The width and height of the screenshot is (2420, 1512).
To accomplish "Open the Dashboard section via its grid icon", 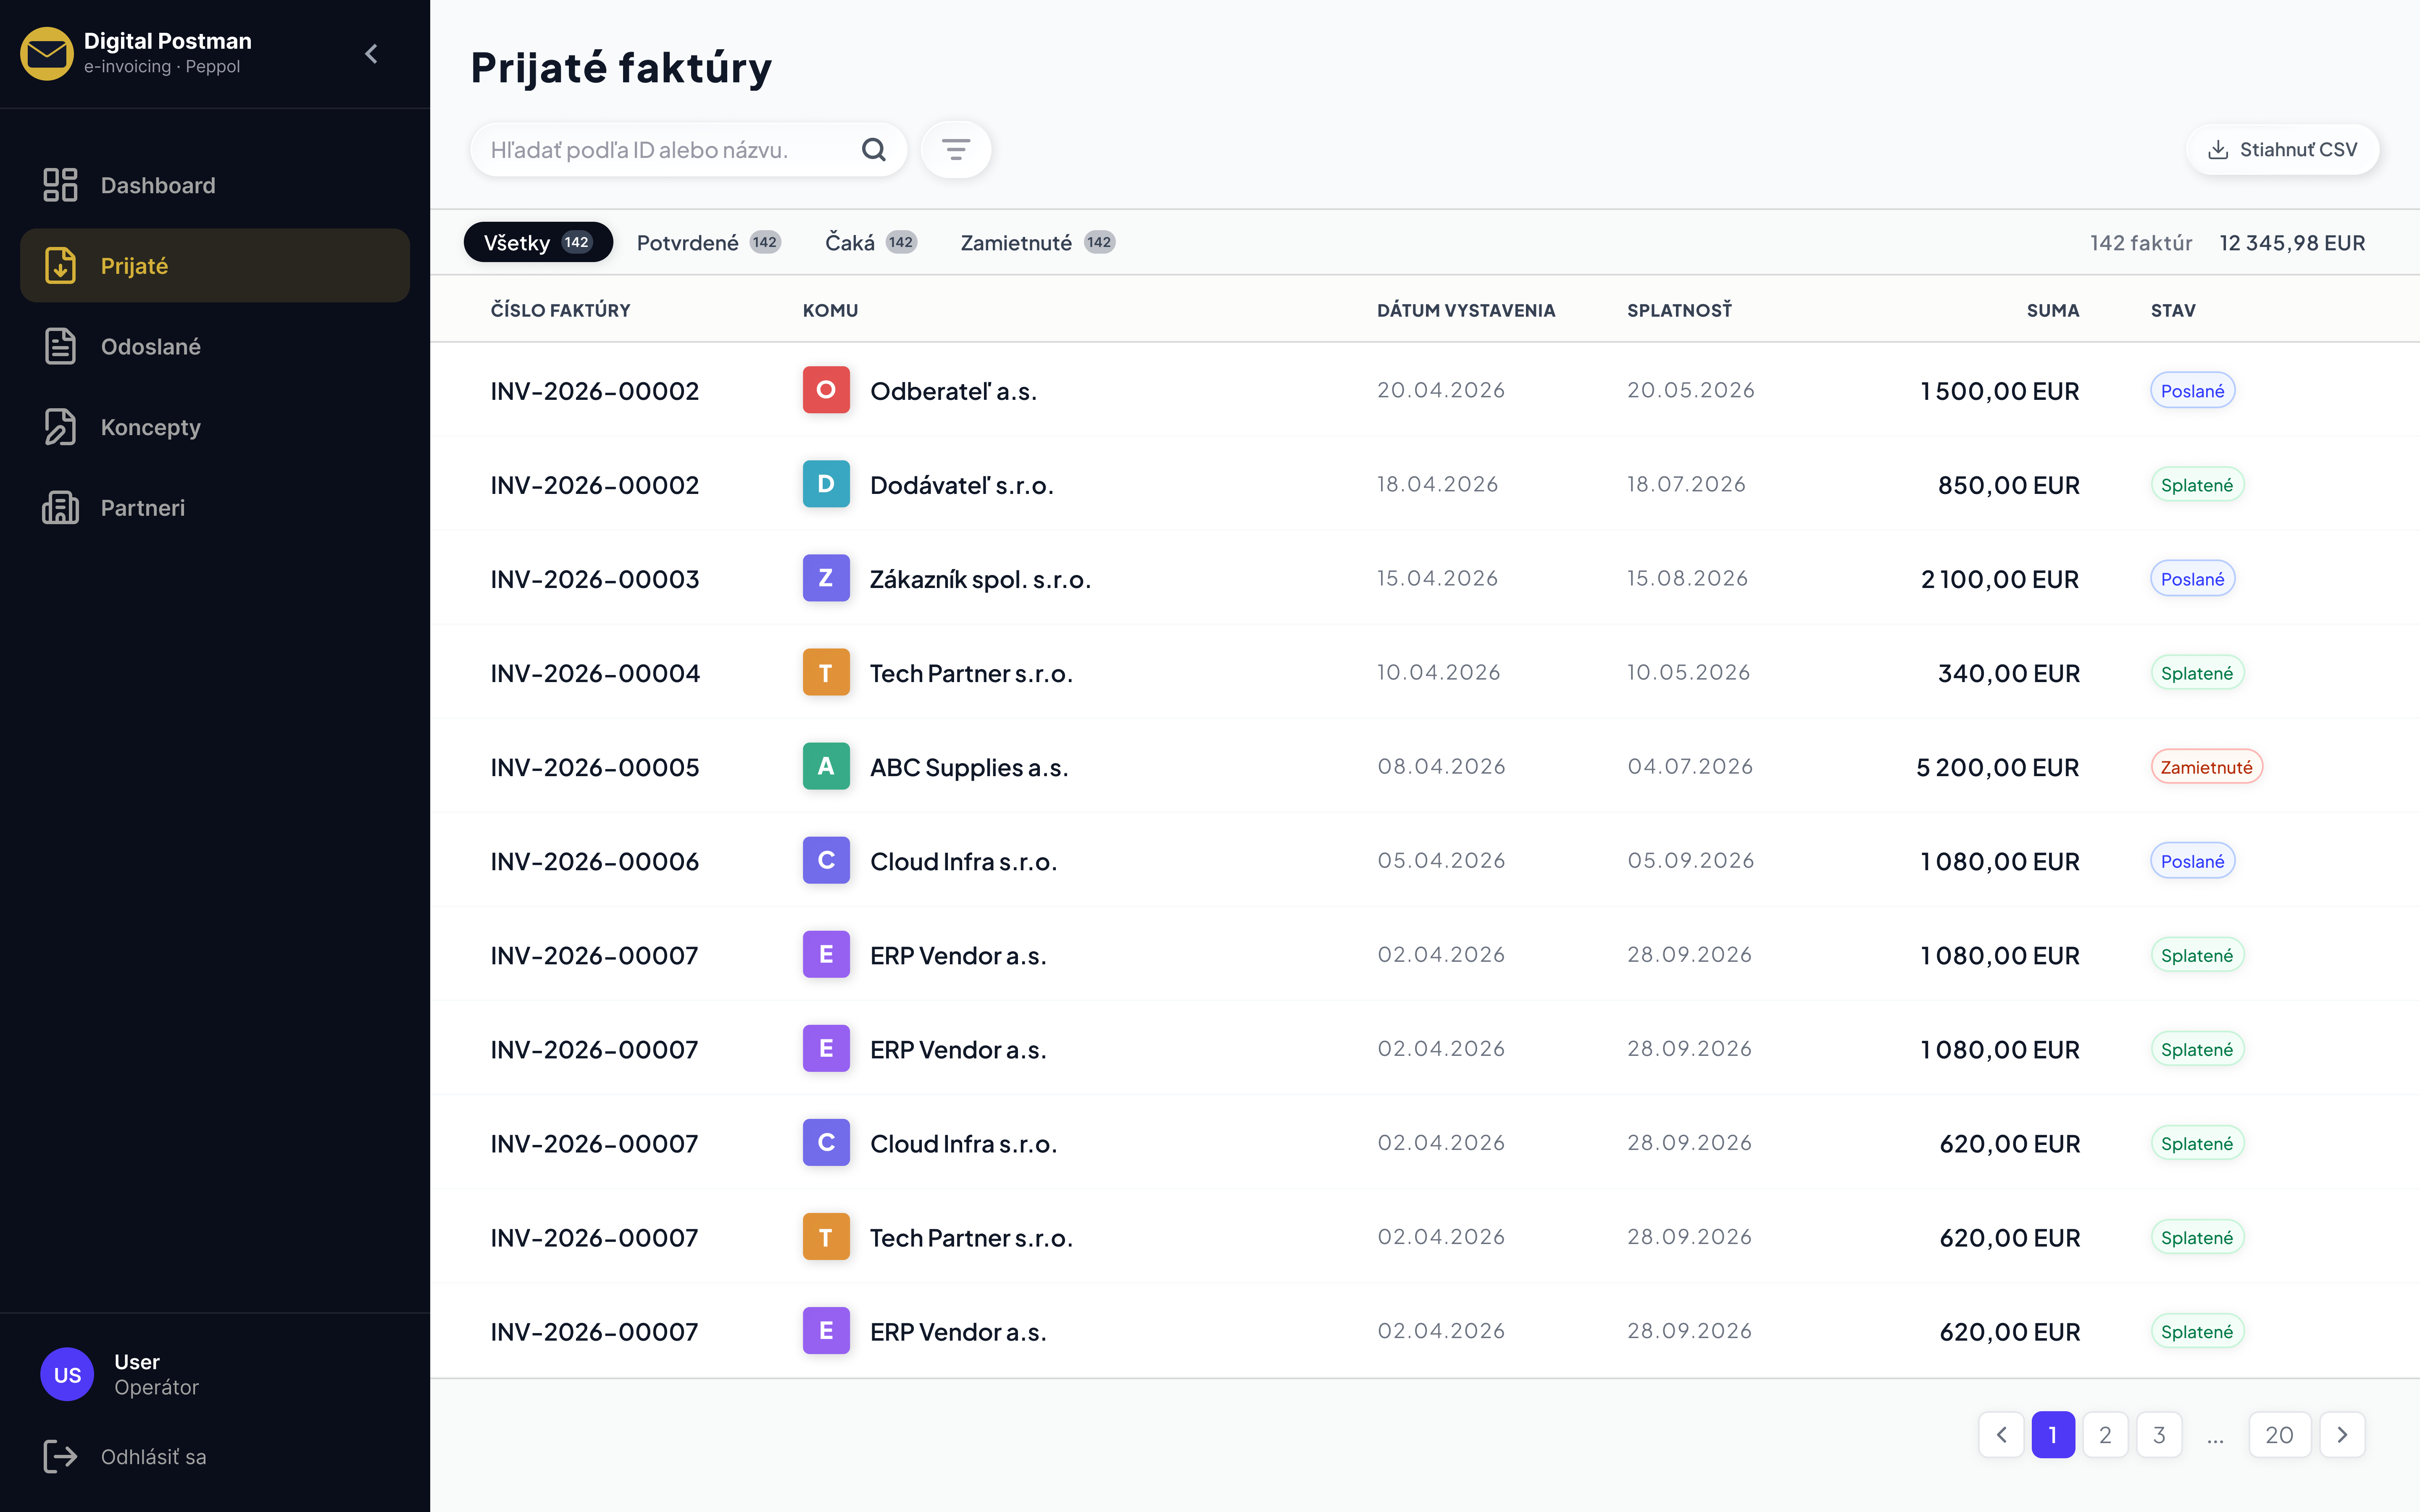I will click(x=60, y=185).
